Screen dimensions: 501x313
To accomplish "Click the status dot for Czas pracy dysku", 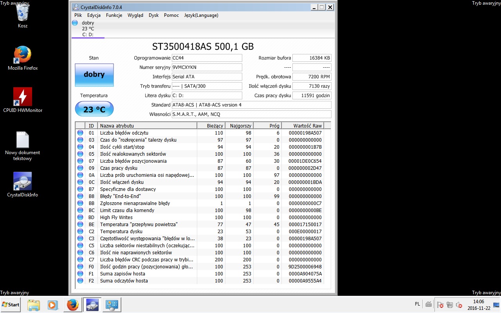I will point(80,168).
